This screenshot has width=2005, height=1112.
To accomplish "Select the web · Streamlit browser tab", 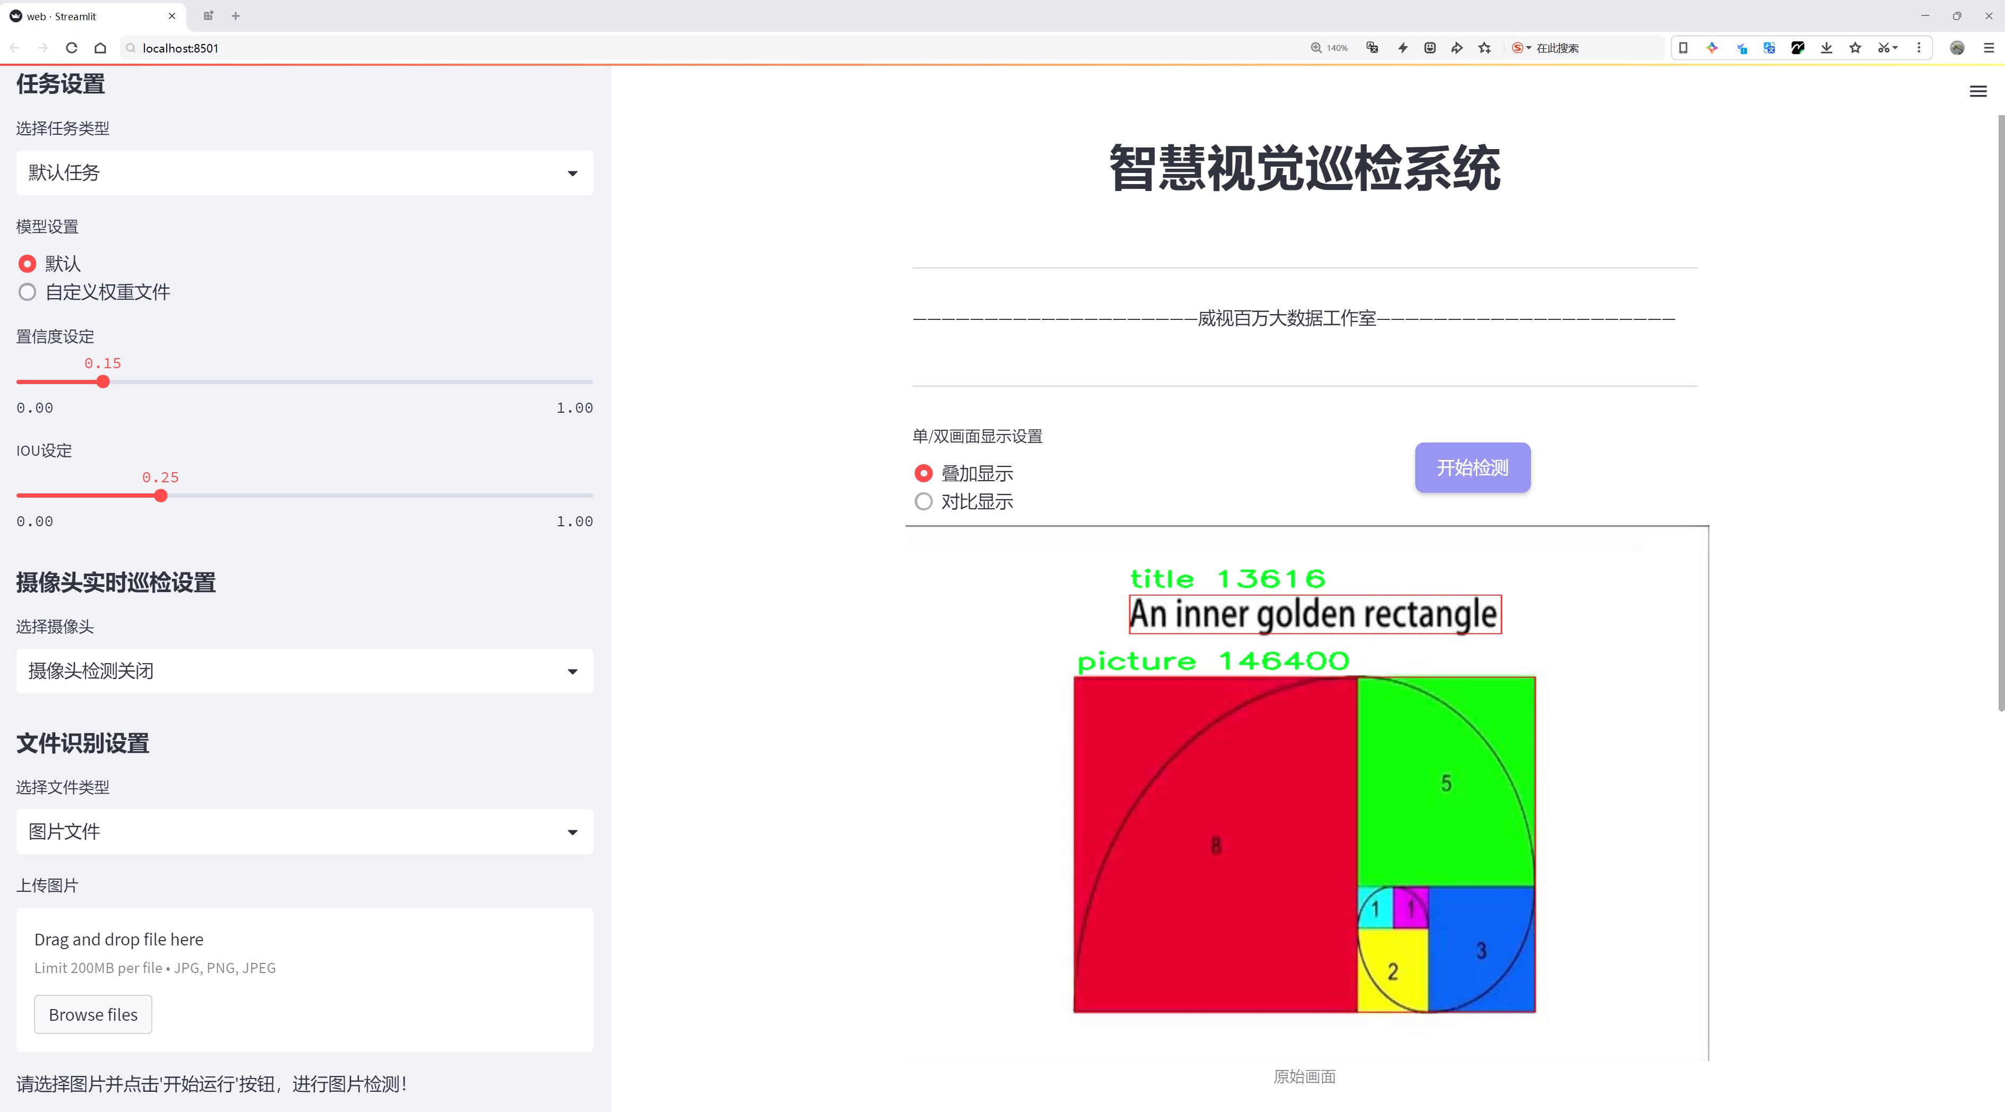I will coord(85,15).
